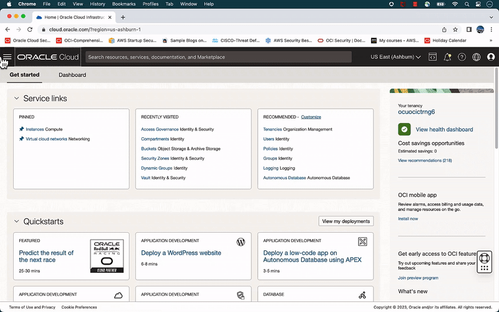The height and width of the screenshot is (312, 499).
Task: Click the Customize link in Recommended
Action: coord(311,117)
